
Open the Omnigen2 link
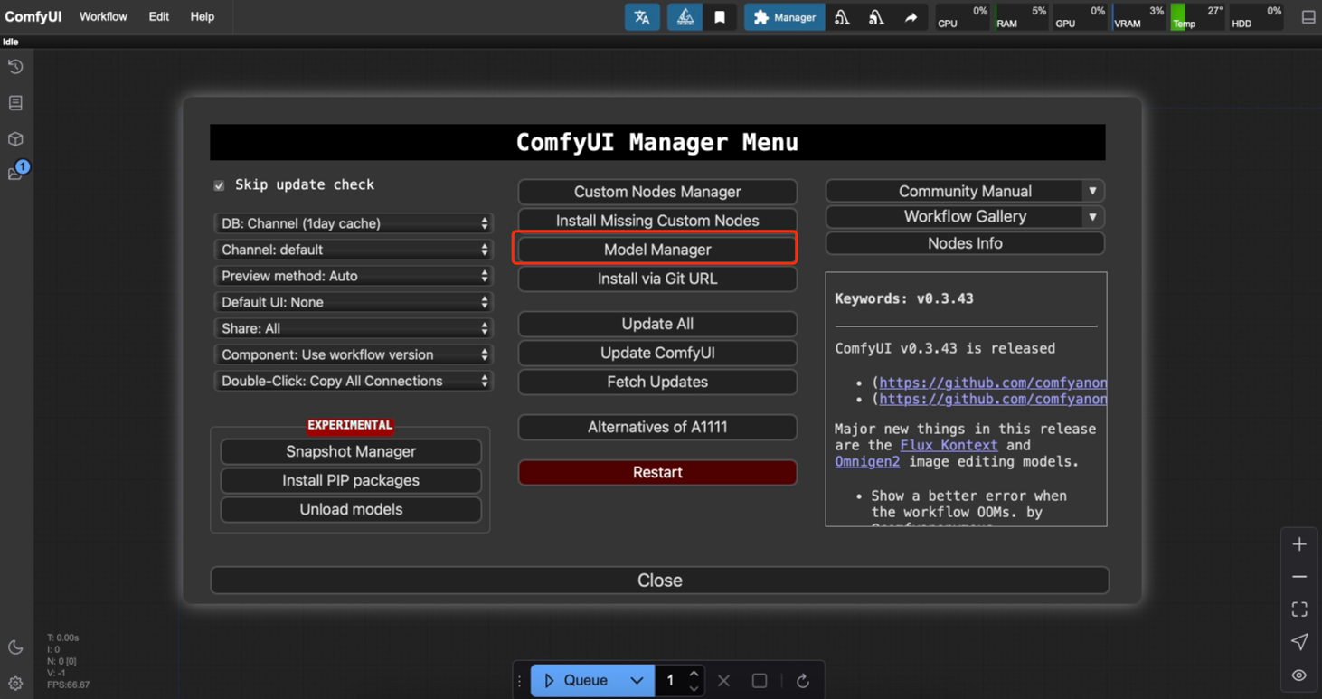(x=867, y=461)
